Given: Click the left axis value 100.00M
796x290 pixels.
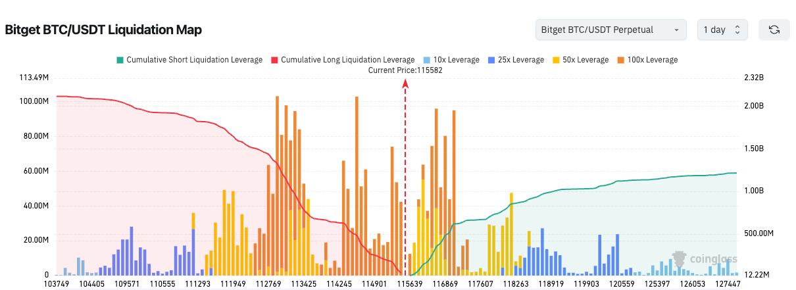Looking at the screenshot, I should pyautogui.click(x=35, y=102).
